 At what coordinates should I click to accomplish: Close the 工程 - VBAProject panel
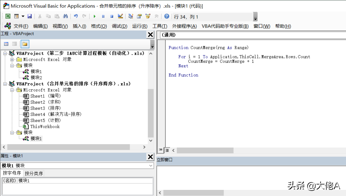[151, 35]
